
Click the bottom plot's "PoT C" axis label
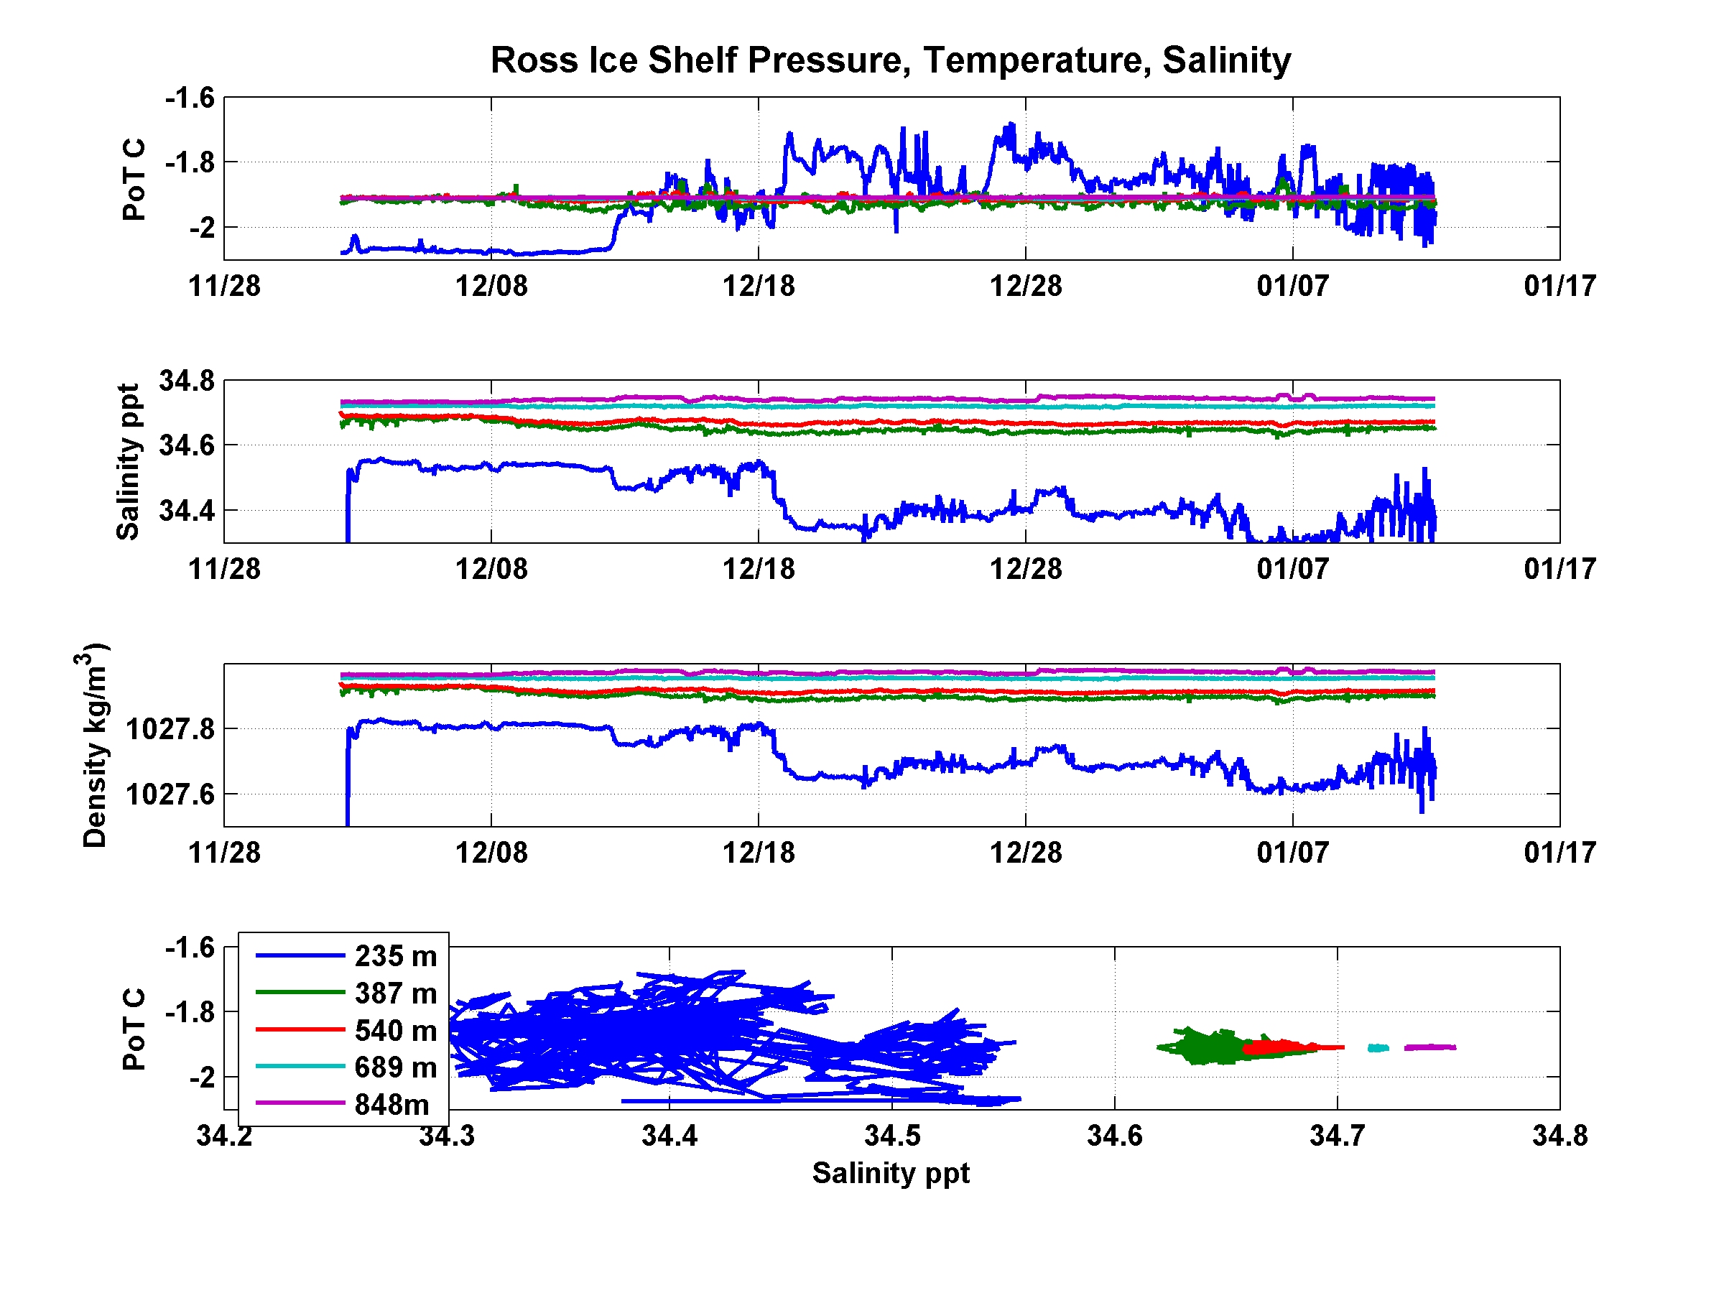(134, 1029)
